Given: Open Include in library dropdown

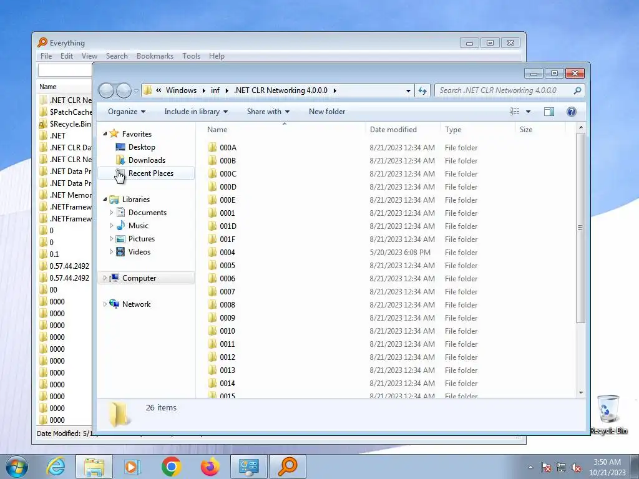Looking at the screenshot, I should [x=196, y=112].
